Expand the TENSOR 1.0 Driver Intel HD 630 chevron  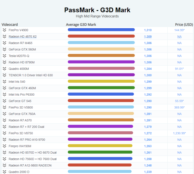click(4, 75)
